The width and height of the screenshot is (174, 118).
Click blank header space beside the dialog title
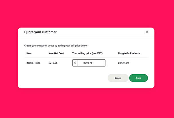click(100, 32)
